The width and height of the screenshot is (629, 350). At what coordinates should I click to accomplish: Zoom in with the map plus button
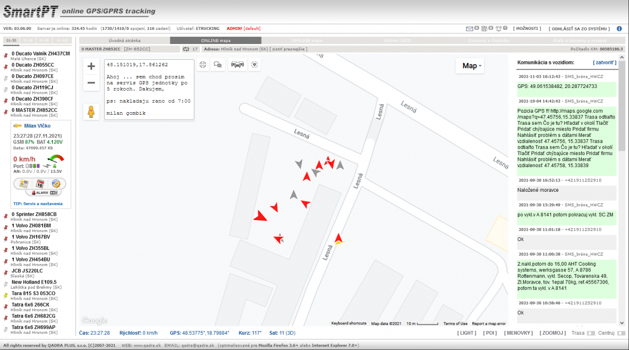[91, 66]
